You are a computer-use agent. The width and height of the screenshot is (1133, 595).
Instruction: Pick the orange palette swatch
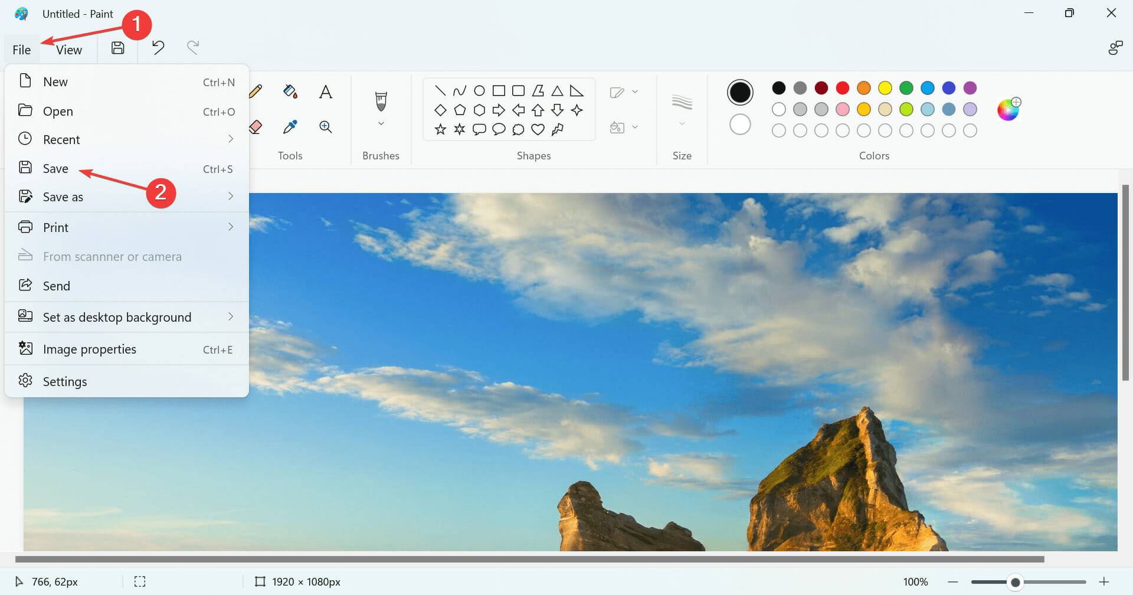(x=864, y=88)
